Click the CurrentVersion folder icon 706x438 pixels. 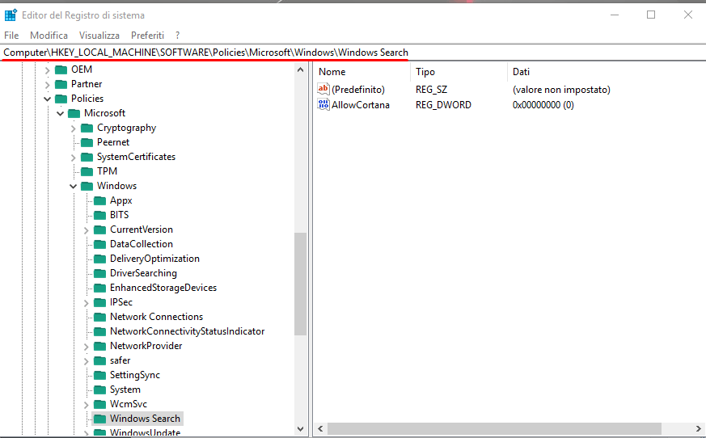coord(100,230)
